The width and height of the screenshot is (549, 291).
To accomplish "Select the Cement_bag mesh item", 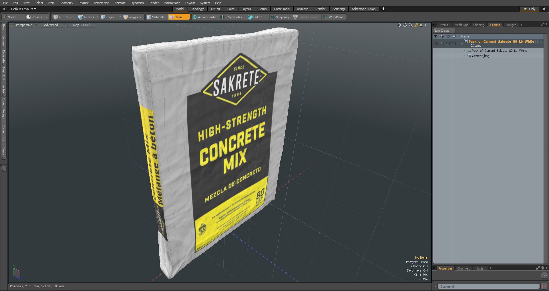I will [x=480, y=56].
